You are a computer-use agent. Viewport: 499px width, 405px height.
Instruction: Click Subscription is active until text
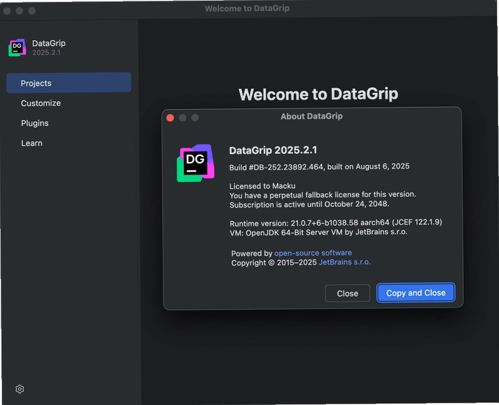[309, 204]
